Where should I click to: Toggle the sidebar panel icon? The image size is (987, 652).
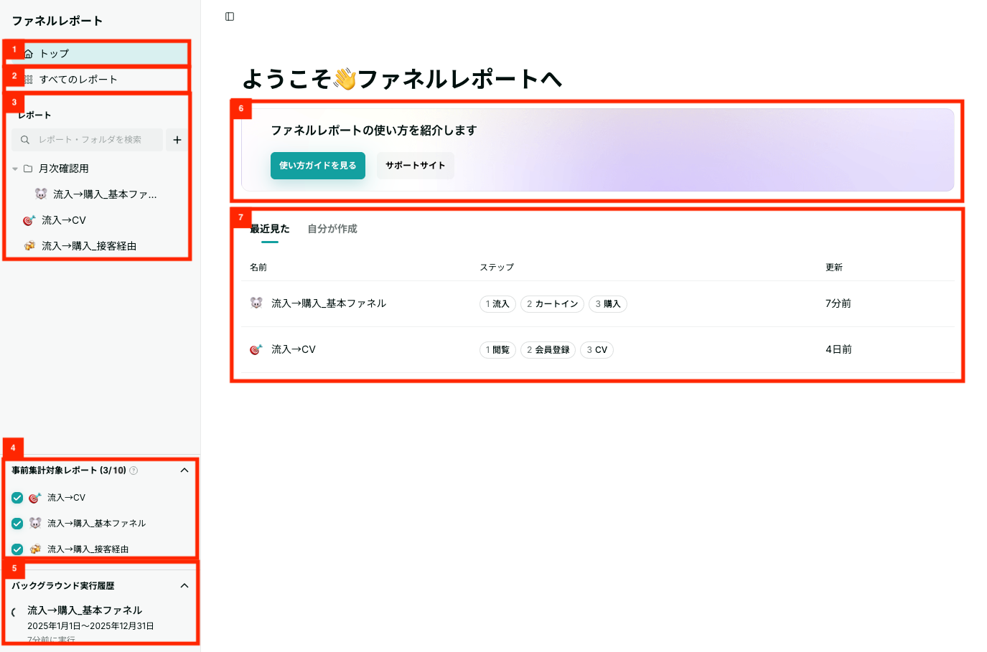(230, 16)
